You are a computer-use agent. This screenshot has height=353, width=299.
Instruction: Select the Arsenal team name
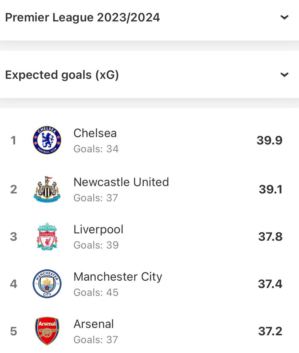[x=93, y=324]
